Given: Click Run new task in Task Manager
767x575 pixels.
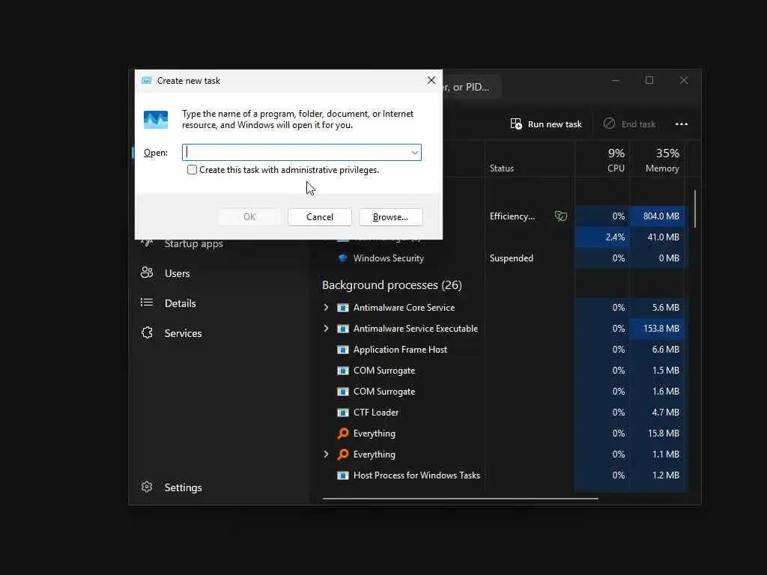Looking at the screenshot, I should pyautogui.click(x=546, y=124).
